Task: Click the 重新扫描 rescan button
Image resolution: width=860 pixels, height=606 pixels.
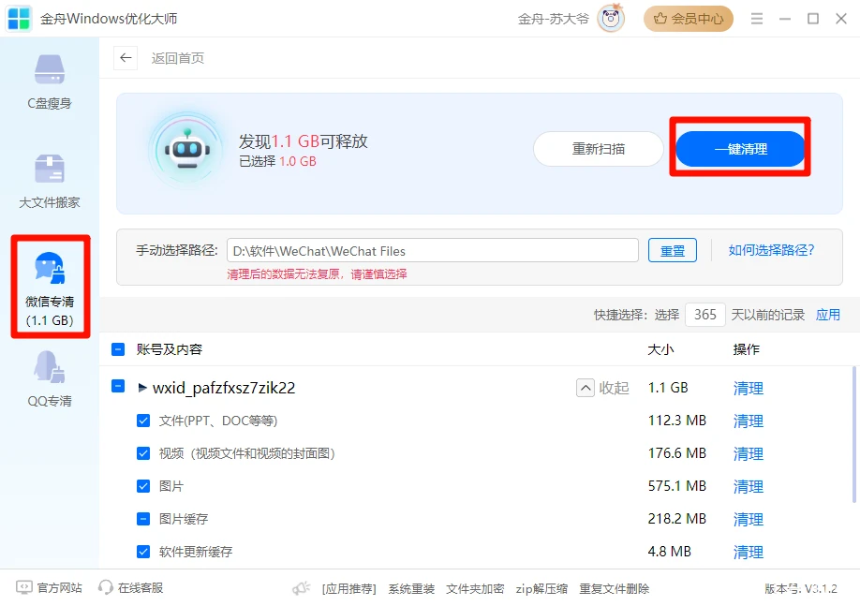Action: click(599, 149)
